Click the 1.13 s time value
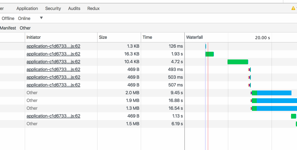297x150 pixels. point(177,116)
